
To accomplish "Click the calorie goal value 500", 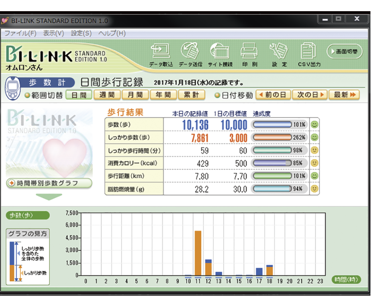I will (241, 163).
